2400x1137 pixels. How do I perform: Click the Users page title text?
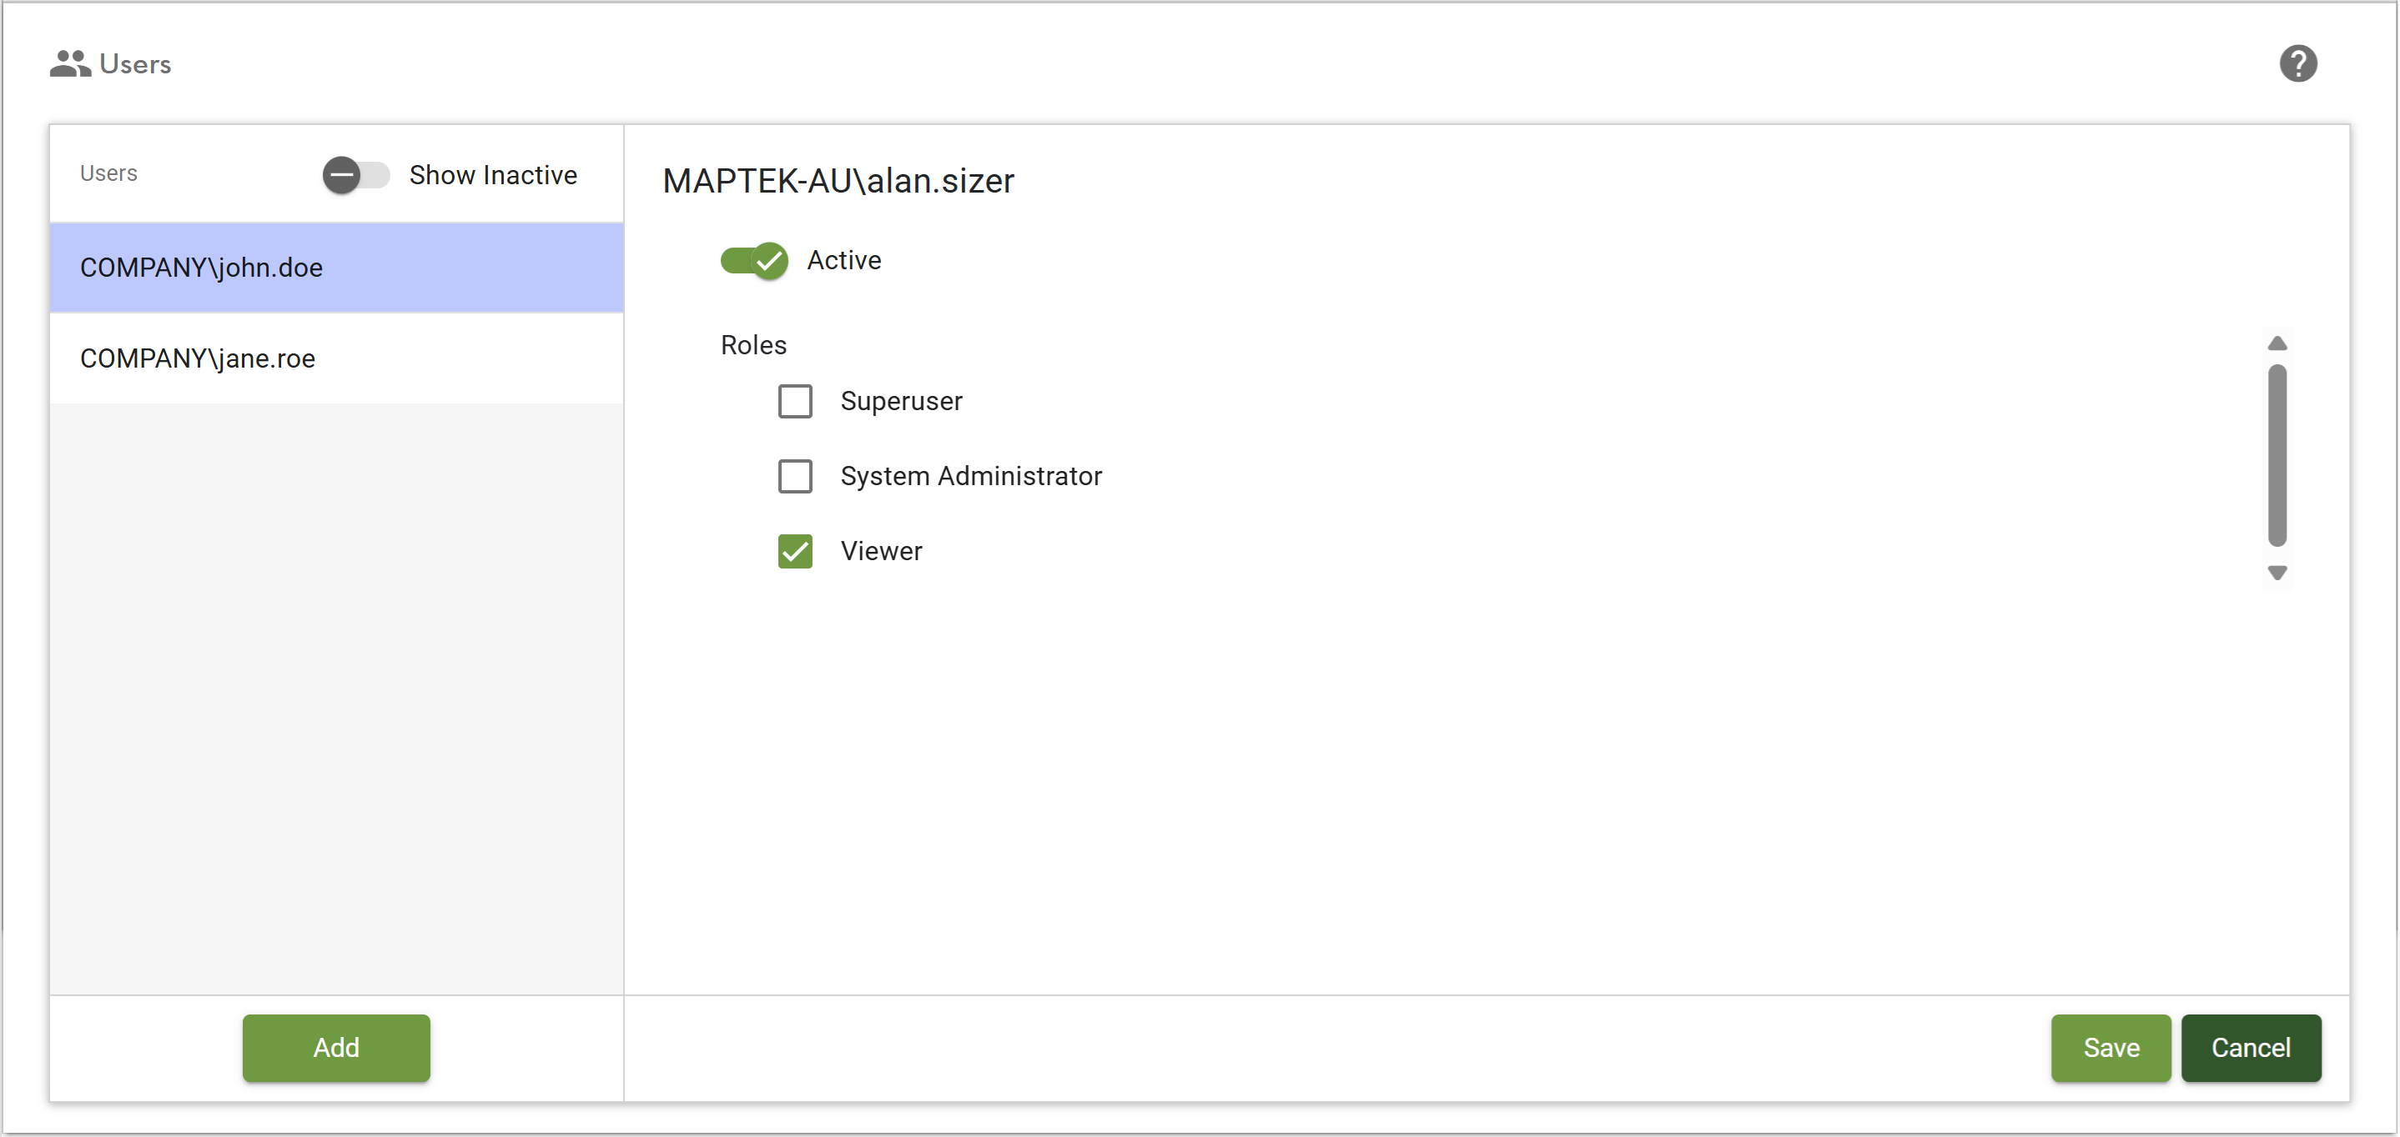[x=135, y=64]
